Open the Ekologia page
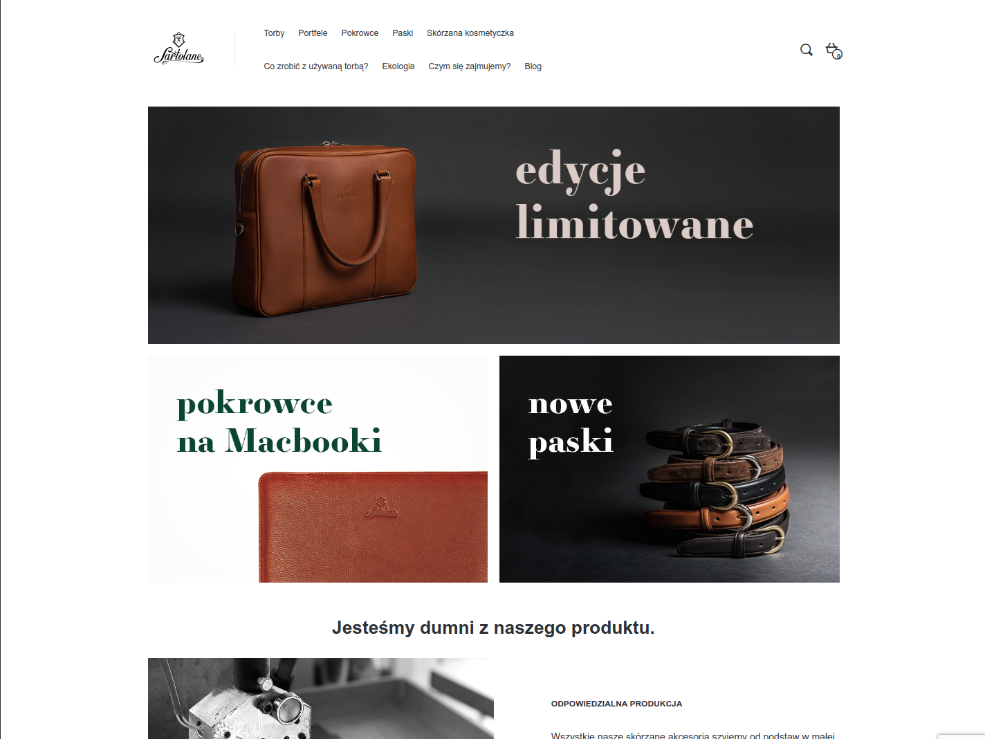This screenshot has height=739, width=985. click(x=398, y=66)
